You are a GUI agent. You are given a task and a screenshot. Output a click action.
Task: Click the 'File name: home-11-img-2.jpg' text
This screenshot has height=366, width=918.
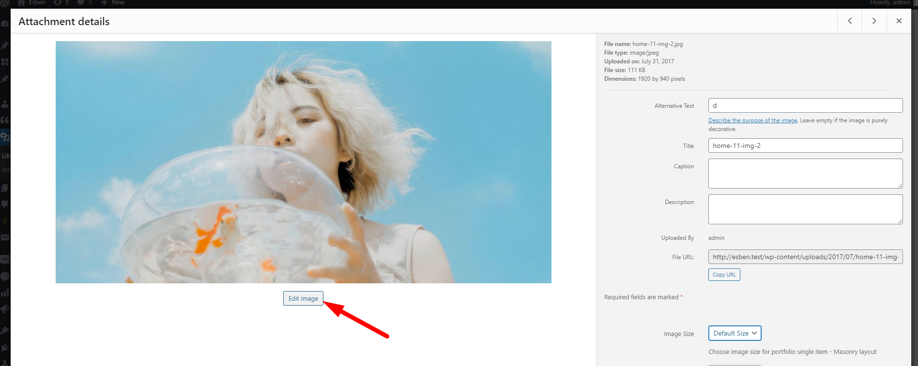643,44
